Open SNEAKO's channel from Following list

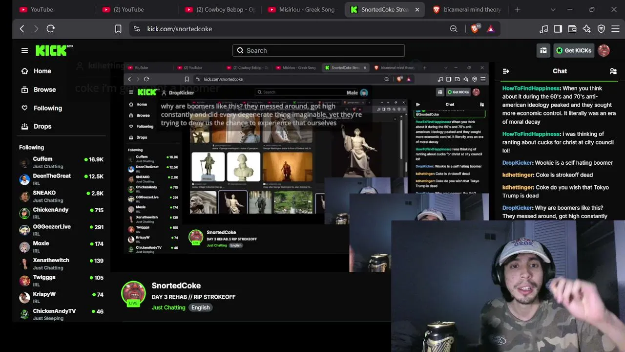[61, 196]
